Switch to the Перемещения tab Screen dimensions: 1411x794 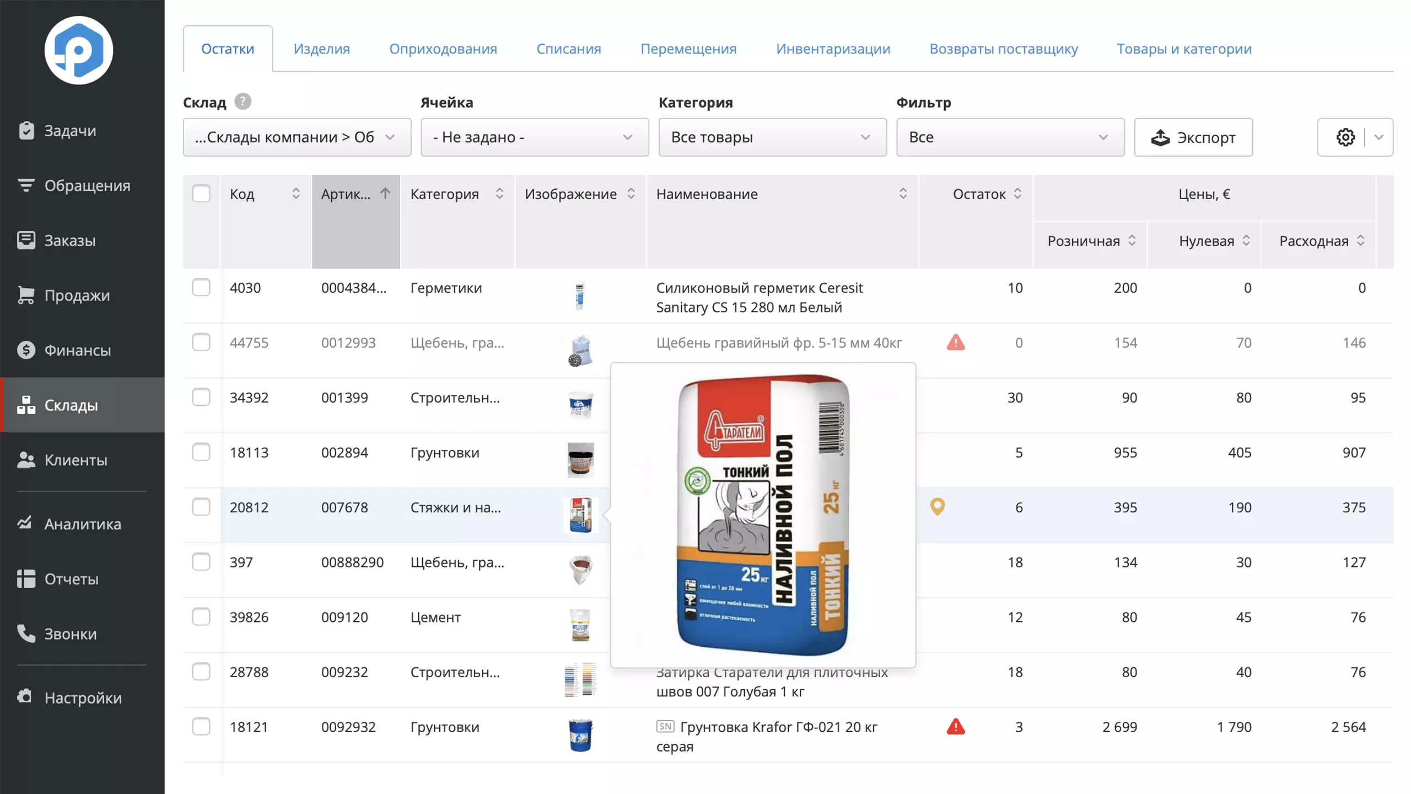[688, 49]
